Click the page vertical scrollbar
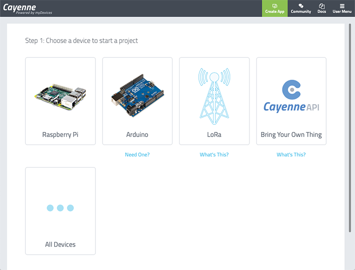 click(x=350, y=128)
